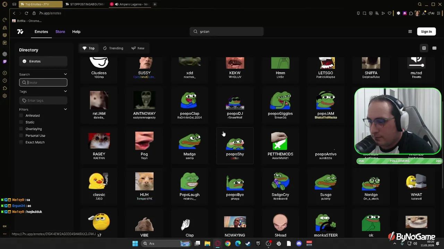
Task: Open Epic Games launcher from the taskbar
Action: (x=258, y=243)
